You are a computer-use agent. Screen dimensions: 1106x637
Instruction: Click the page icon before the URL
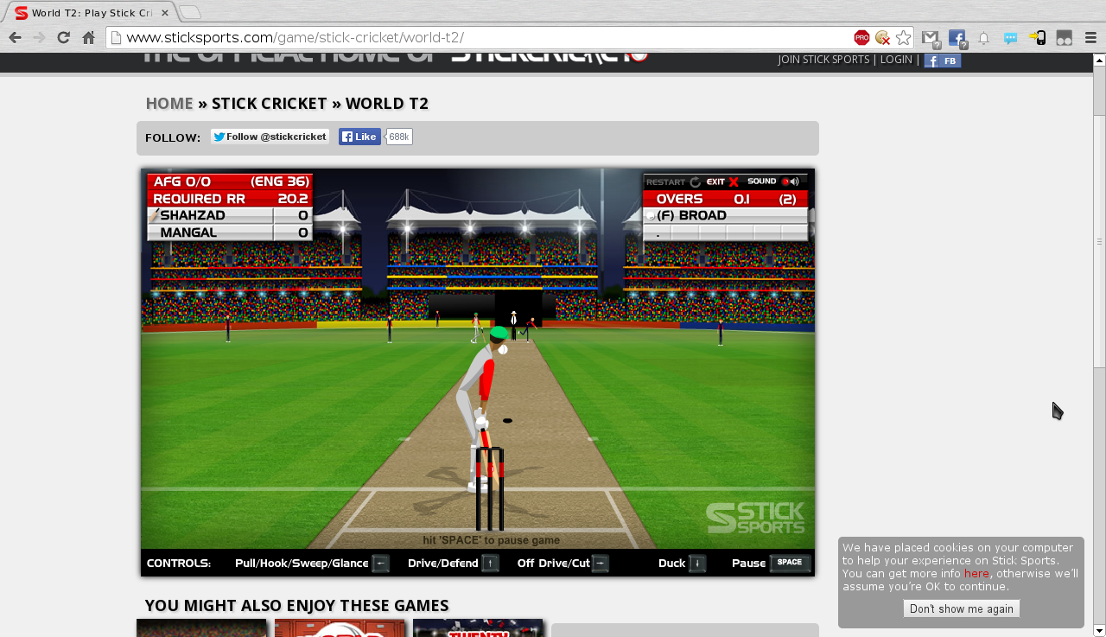116,37
